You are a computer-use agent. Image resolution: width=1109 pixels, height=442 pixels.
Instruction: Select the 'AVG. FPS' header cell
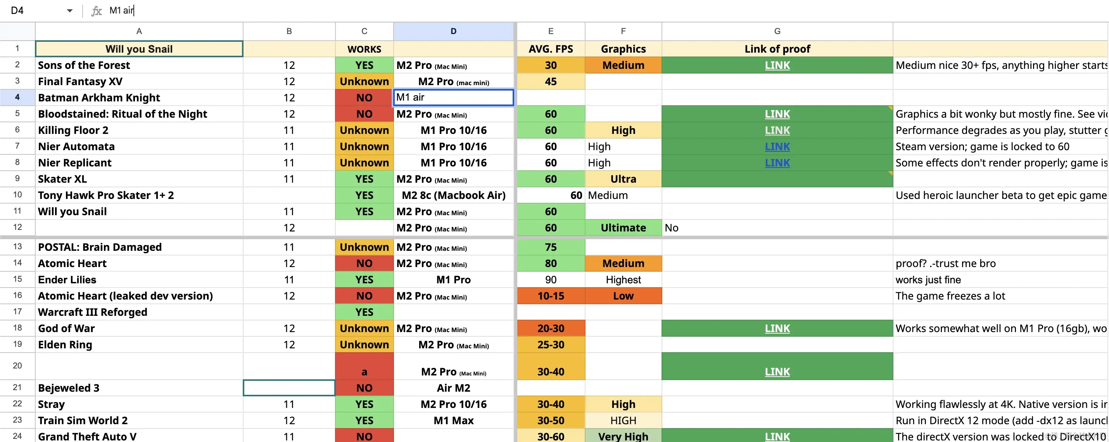tap(551, 49)
